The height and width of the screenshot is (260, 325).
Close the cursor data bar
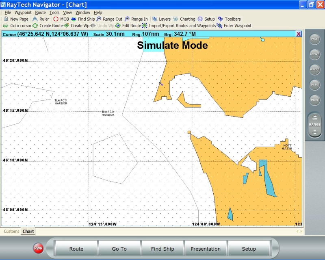[299, 34]
